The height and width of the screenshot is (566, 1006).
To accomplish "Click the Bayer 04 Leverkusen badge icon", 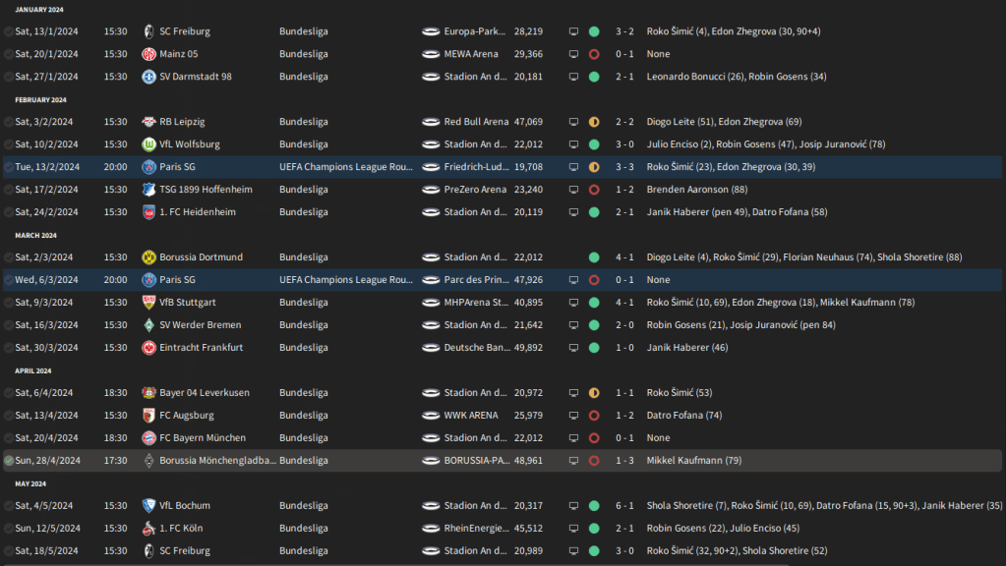I will click(x=148, y=393).
